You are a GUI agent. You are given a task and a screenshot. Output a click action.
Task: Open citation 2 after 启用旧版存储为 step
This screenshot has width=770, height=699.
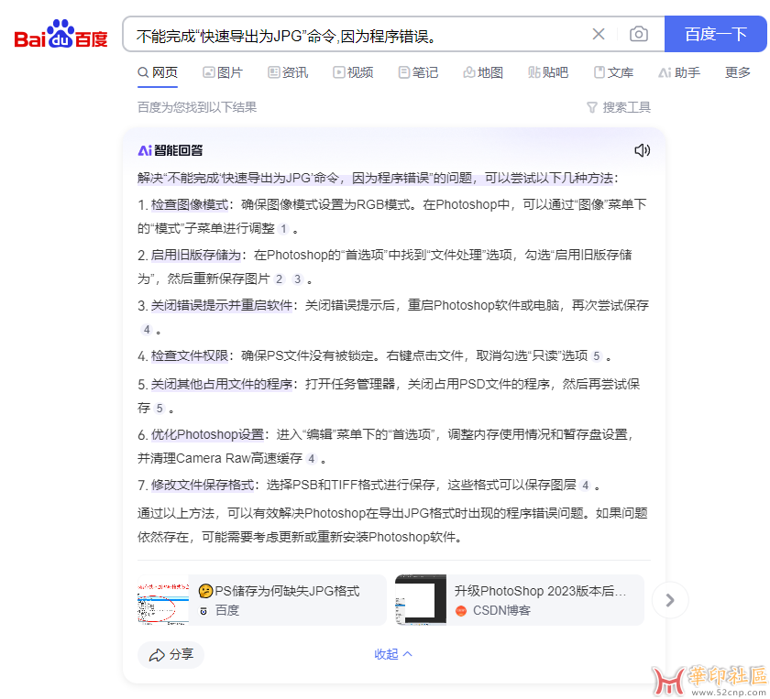pyautogui.click(x=279, y=279)
